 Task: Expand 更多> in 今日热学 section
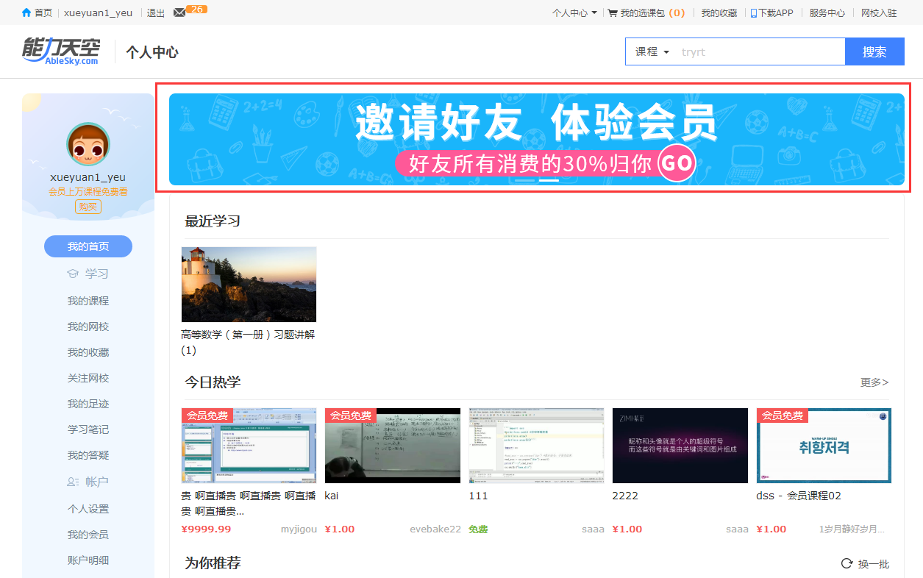pos(874,382)
